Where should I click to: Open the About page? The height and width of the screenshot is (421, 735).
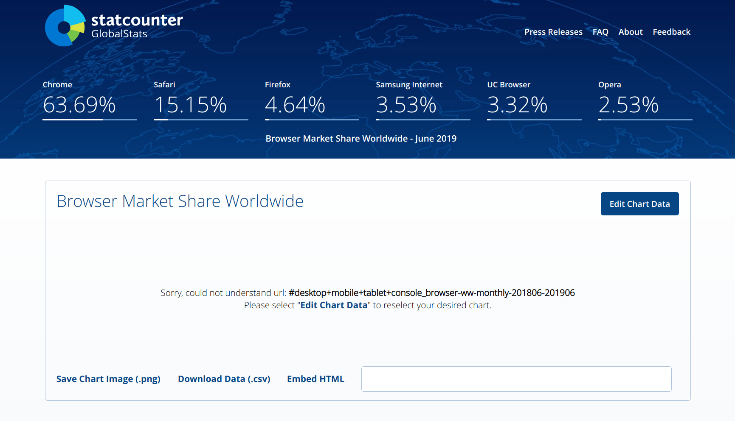630,32
